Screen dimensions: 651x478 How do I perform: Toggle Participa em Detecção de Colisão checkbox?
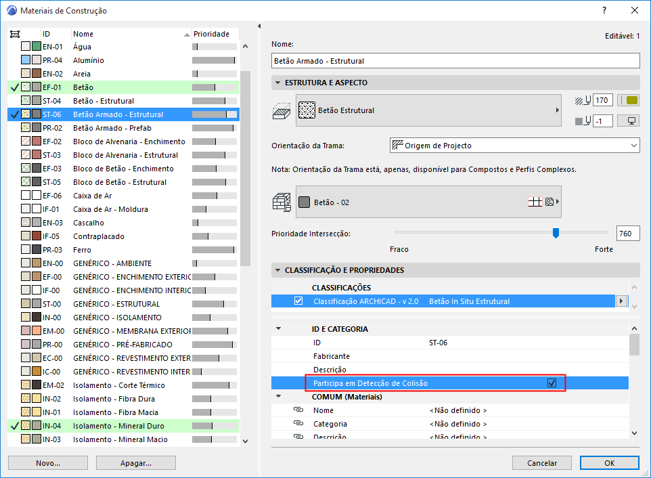[552, 383]
